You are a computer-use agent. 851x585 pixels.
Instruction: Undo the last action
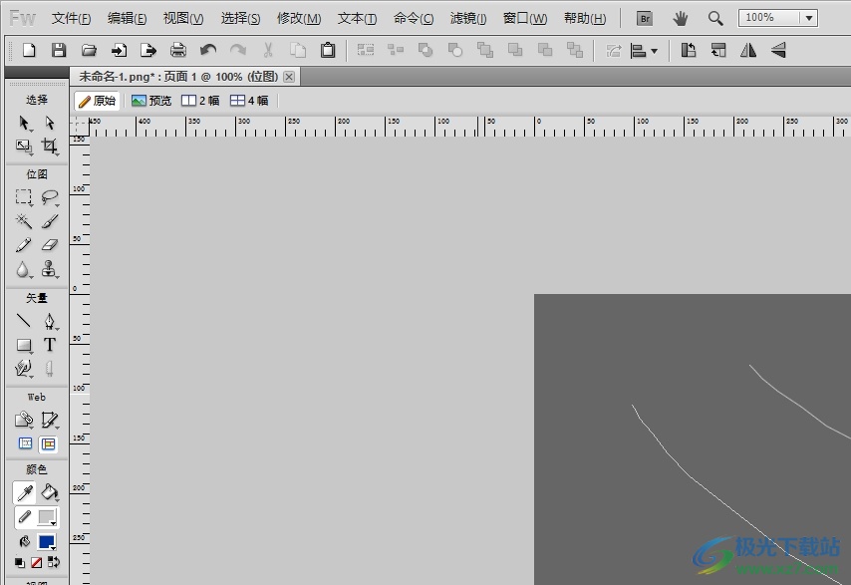[x=208, y=51]
